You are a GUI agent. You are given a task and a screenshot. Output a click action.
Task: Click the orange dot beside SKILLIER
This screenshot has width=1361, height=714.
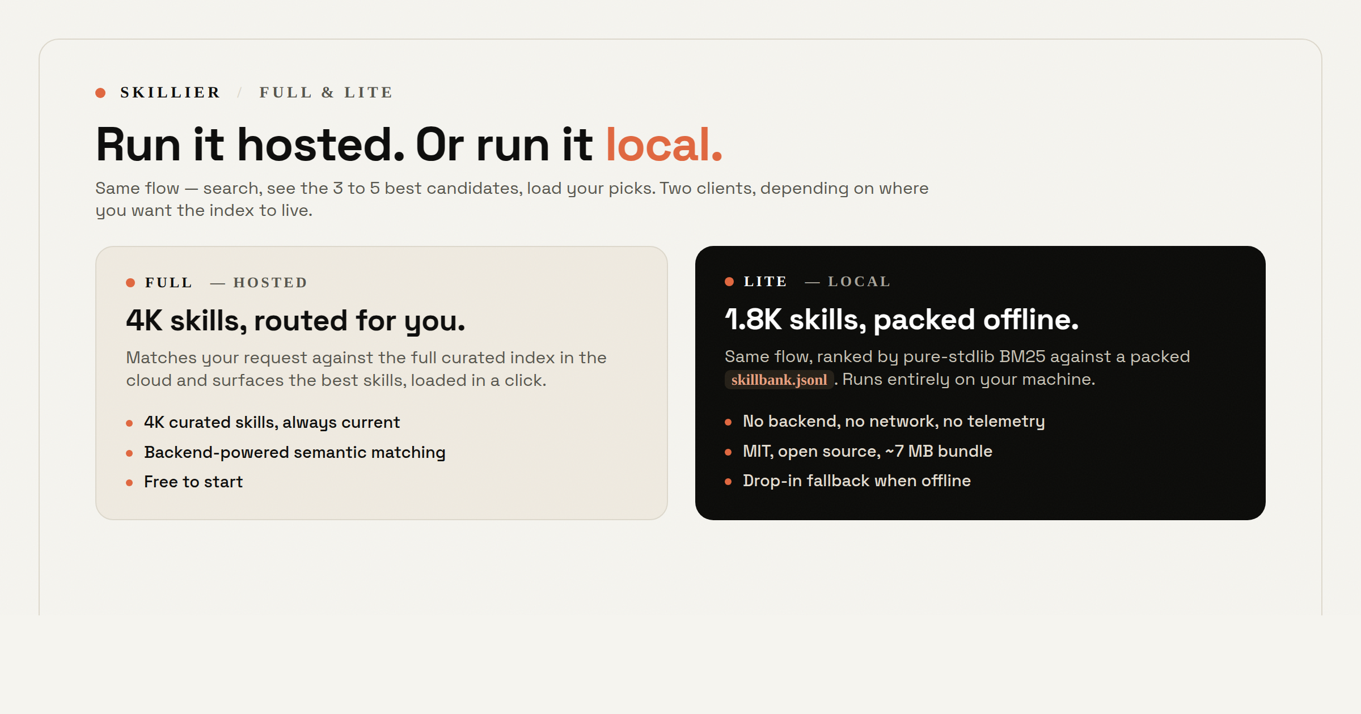tap(100, 93)
